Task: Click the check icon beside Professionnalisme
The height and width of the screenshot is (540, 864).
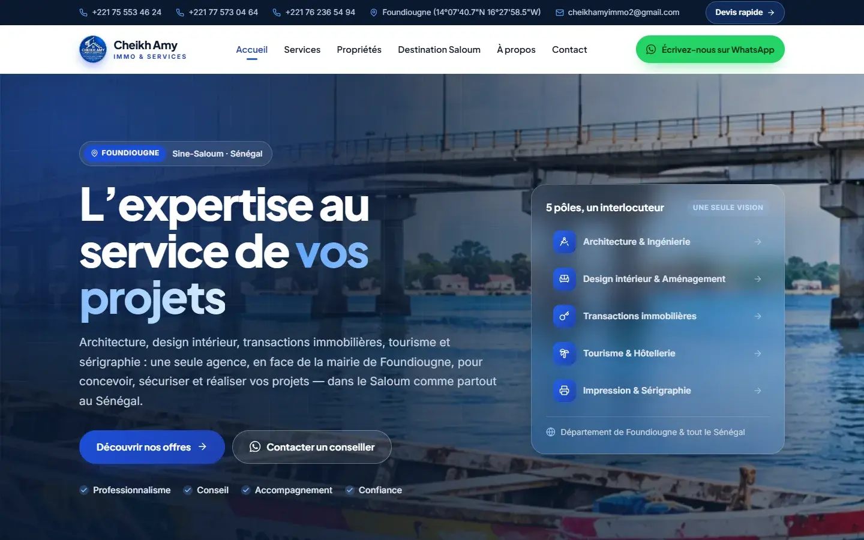Action: [x=84, y=490]
